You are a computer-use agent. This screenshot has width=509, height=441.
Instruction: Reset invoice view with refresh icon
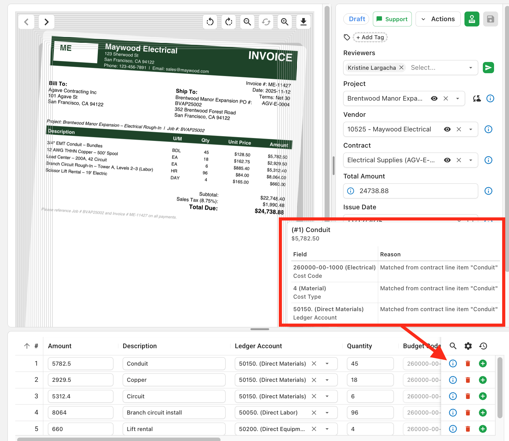266,22
